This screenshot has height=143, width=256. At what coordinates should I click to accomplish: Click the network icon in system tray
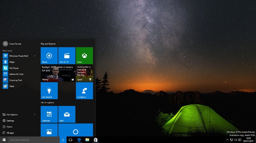[x=232, y=140]
